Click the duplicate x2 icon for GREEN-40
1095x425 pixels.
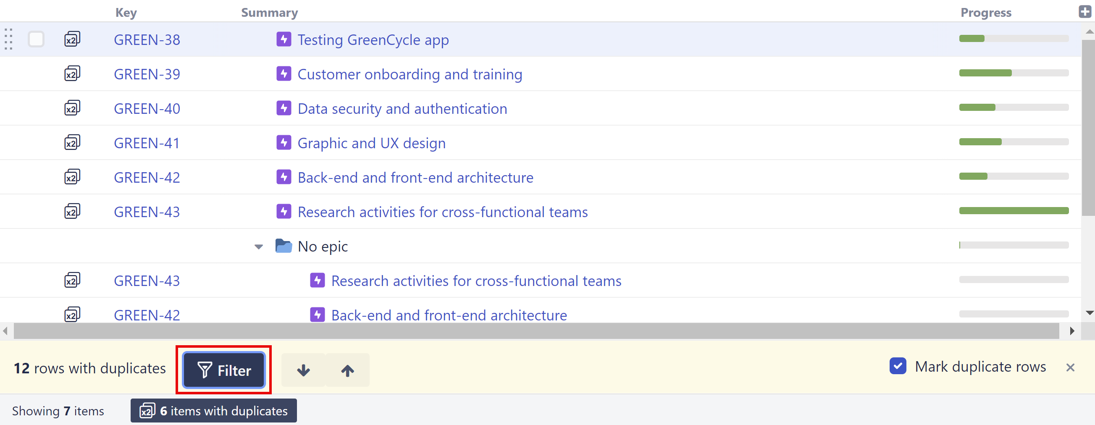tap(72, 108)
